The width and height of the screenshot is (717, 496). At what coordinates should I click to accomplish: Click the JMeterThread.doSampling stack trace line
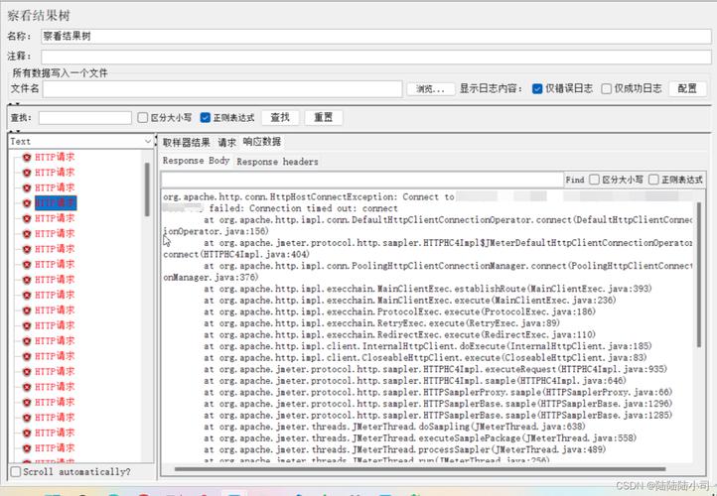tap(394, 427)
